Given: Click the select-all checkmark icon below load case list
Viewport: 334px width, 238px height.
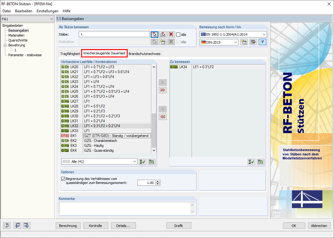Looking at the screenshot, I should (x=142, y=162).
